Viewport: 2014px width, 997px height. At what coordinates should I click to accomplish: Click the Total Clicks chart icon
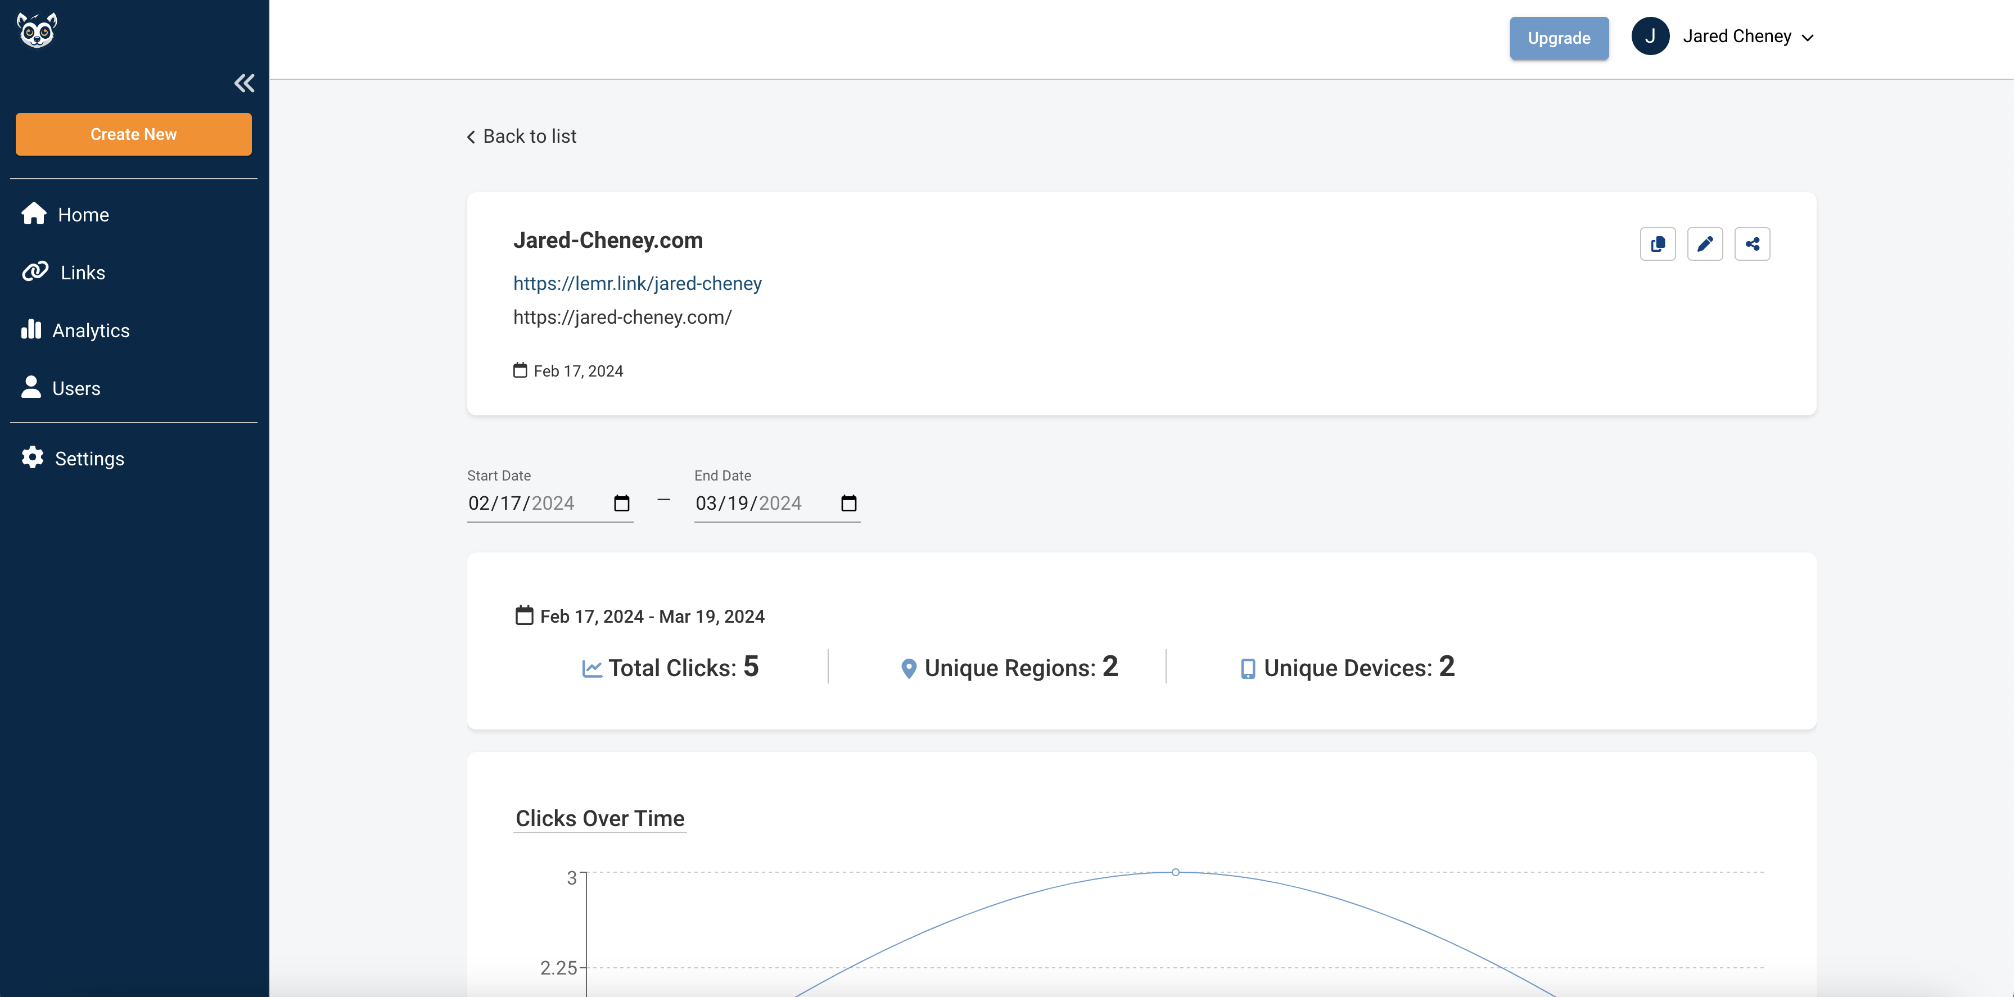592,669
